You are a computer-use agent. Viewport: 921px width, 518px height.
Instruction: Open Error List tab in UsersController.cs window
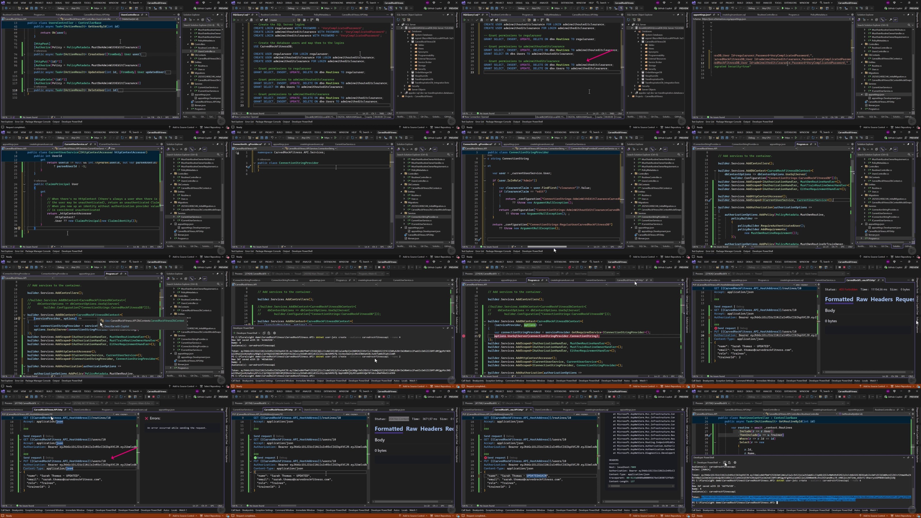pyautogui.click(x=19, y=121)
